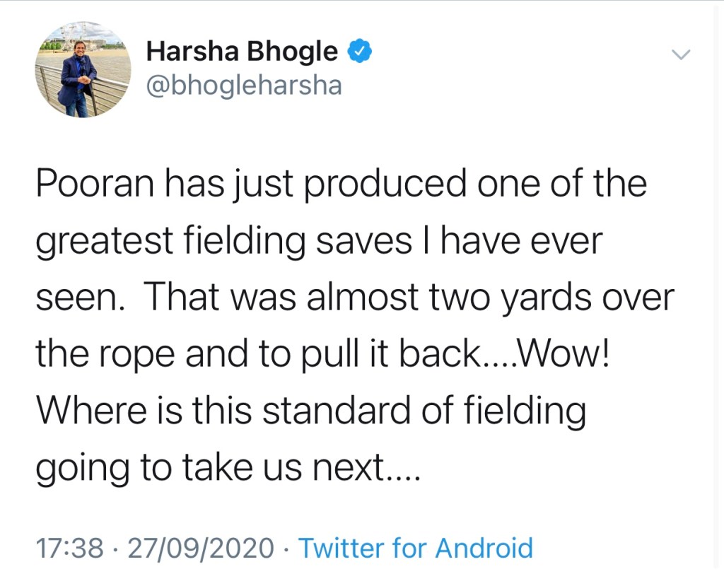Click the line "Where is this standard of fielding"

point(311,411)
